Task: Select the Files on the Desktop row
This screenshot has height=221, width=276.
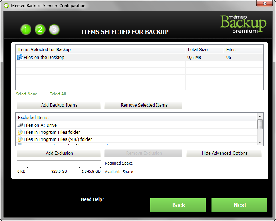Action: pos(139,57)
